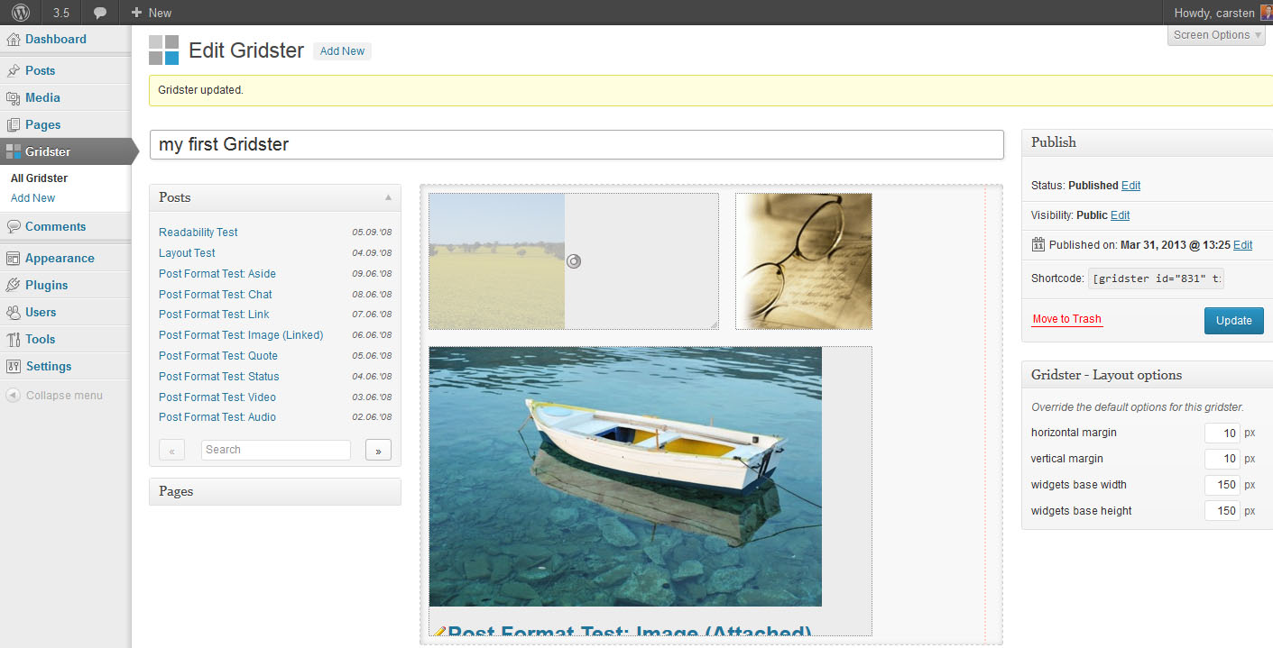Screen dimensions: 1273x648
Task: Click Add New under Gridster submenu
Action: pyautogui.click(x=32, y=198)
